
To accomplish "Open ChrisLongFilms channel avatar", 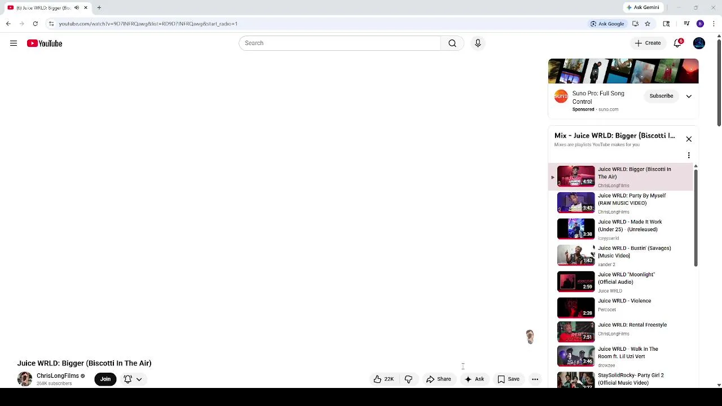I will tap(25, 379).
